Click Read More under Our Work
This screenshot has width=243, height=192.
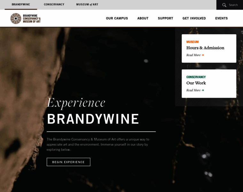click(x=193, y=90)
